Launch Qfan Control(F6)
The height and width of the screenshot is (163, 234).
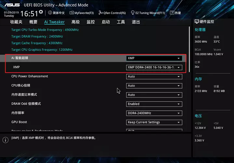(x=112, y=13)
